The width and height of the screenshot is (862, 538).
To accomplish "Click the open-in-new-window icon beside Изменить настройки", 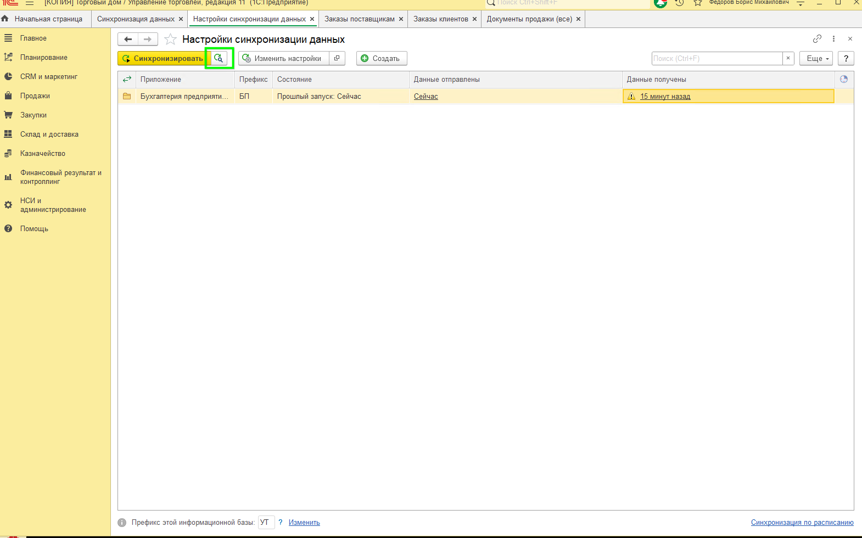I will [337, 58].
